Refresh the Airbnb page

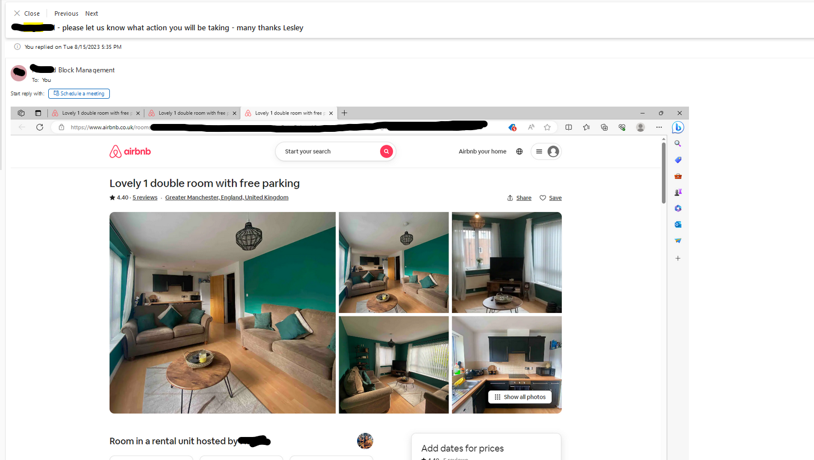coord(40,127)
